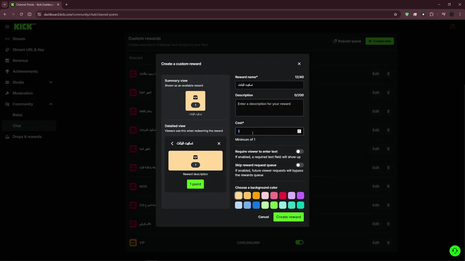Image resolution: width=465 pixels, height=261 pixels.
Task: Open the media controls toolbar icon
Action: (444, 14)
